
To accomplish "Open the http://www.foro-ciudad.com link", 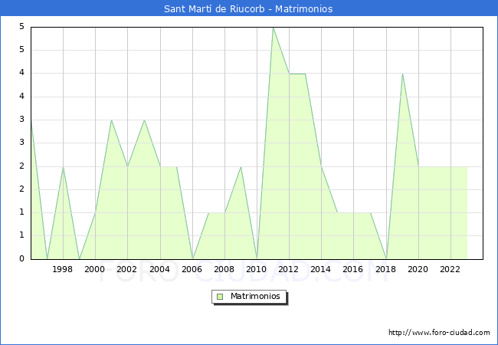I will 439,333.
